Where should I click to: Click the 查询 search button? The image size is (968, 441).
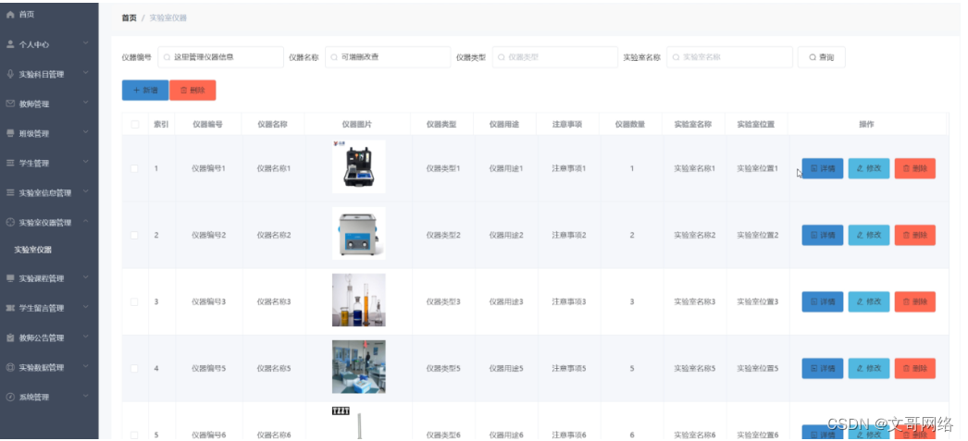click(821, 57)
